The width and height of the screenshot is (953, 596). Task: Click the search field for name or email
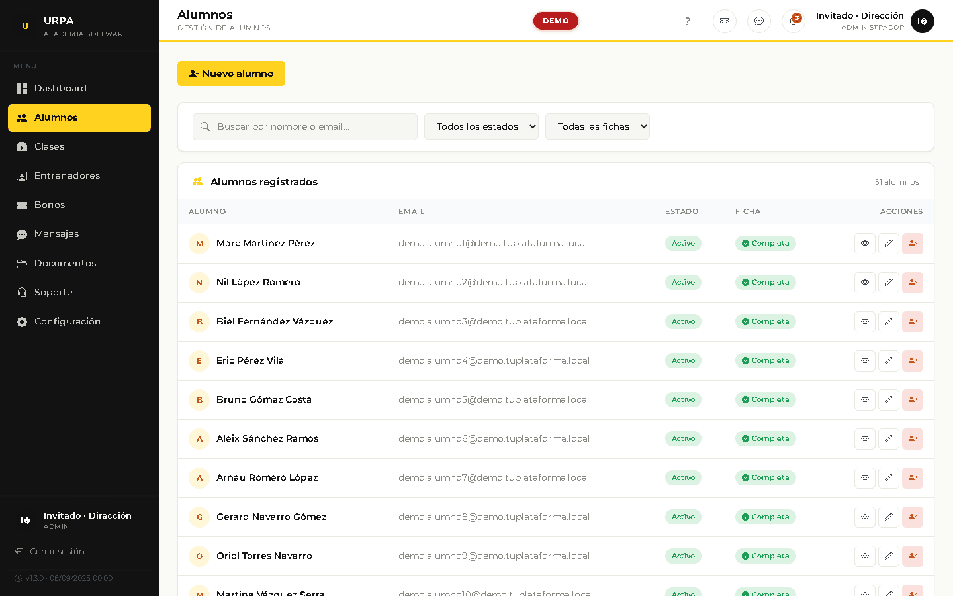(305, 126)
